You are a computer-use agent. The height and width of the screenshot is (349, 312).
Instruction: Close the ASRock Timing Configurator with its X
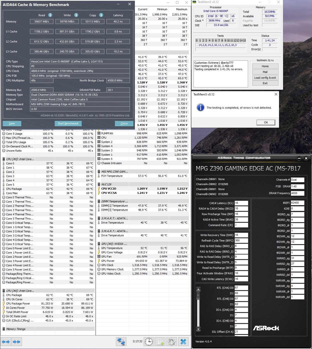306,158
